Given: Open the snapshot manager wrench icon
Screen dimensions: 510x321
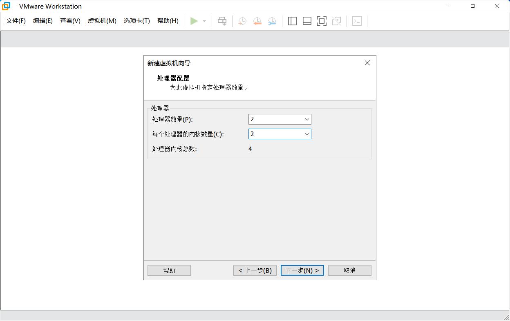Looking at the screenshot, I should click(272, 21).
